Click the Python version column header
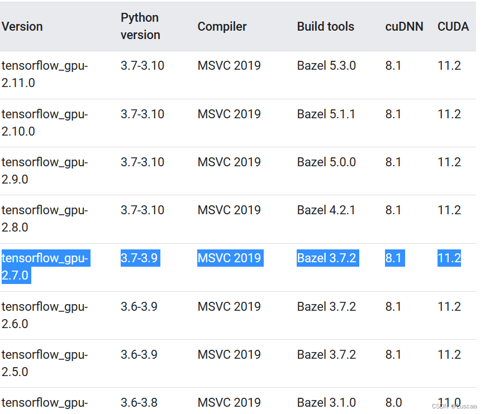This screenshot has width=485, height=414. coord(140,26)
